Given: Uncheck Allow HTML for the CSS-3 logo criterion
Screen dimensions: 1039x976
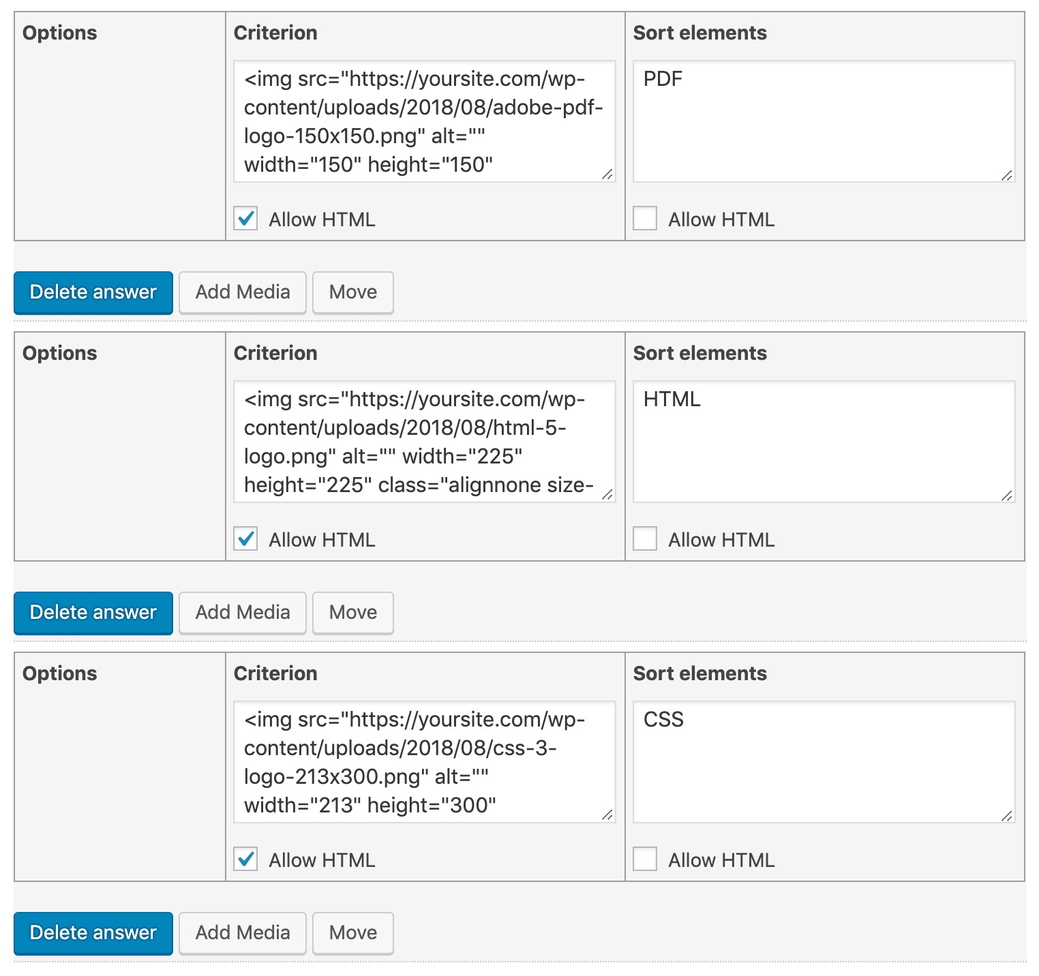Looking at the screenshot, I should point(245,859).
